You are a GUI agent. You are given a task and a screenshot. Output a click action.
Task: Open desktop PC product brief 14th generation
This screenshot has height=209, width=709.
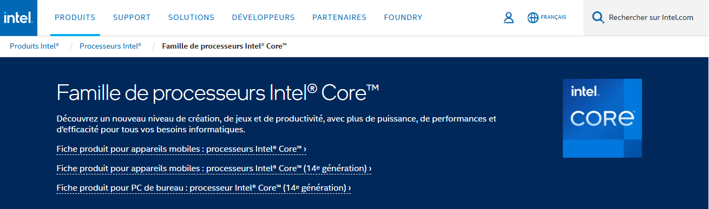(203, 188)
